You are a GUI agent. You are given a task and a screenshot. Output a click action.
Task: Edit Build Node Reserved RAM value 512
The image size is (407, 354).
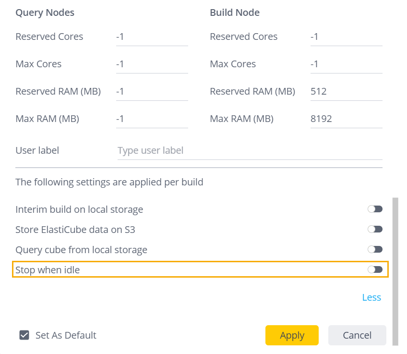coord(347,91)
